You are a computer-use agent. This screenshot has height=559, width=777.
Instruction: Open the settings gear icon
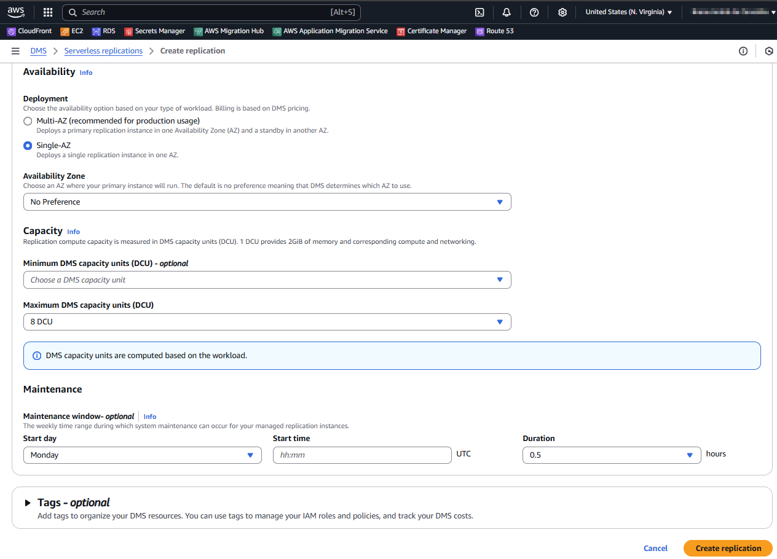click(x=562, y=12)
